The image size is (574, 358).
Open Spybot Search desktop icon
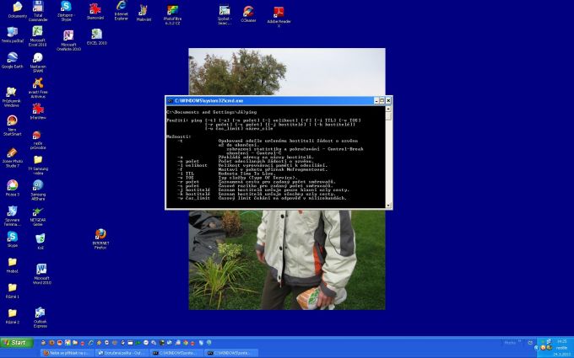[x=224, y=10]
